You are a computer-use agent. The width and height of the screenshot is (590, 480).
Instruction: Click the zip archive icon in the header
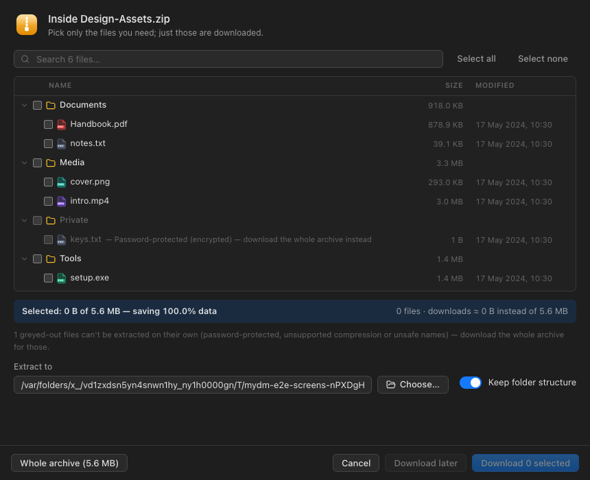point(27,25)
